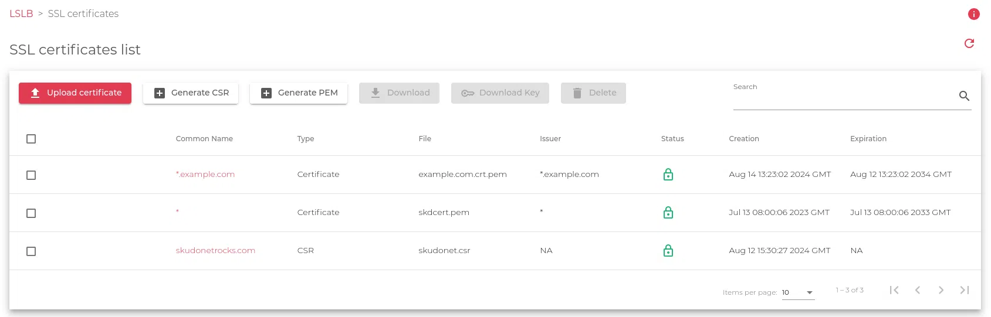Open the LSLB breadcrumb link
Screen dimensions: 991x317
click(21, 13)
